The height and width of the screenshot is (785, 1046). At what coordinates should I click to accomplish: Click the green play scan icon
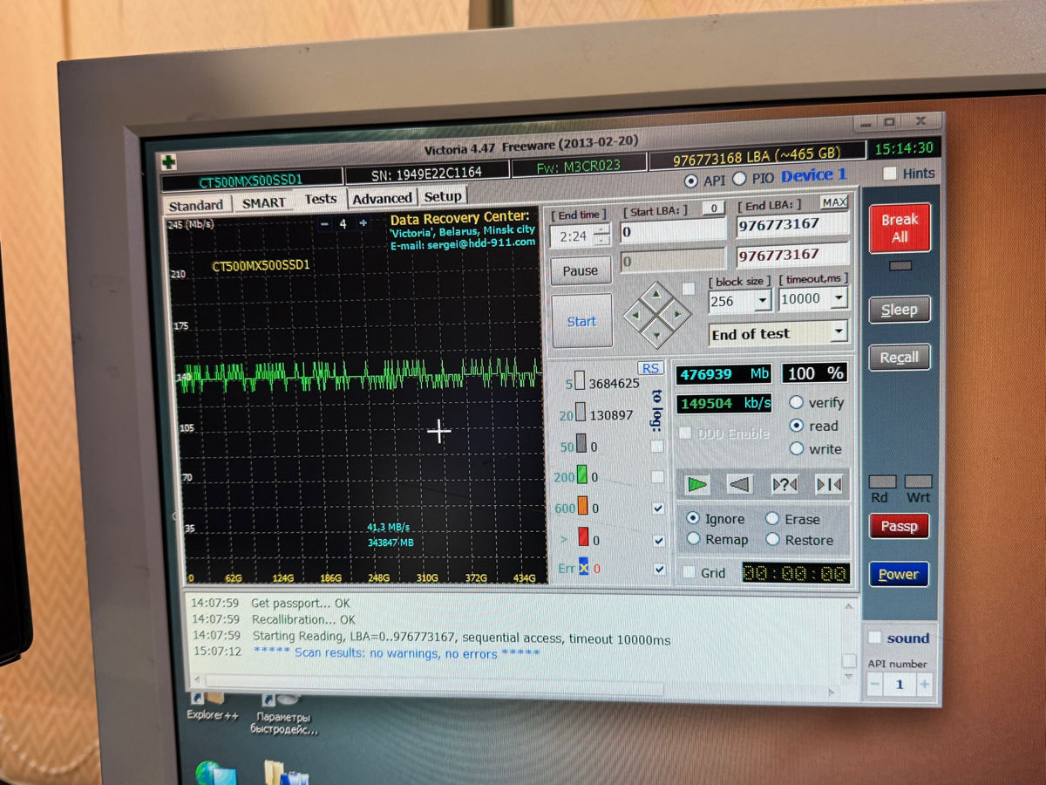697,483
